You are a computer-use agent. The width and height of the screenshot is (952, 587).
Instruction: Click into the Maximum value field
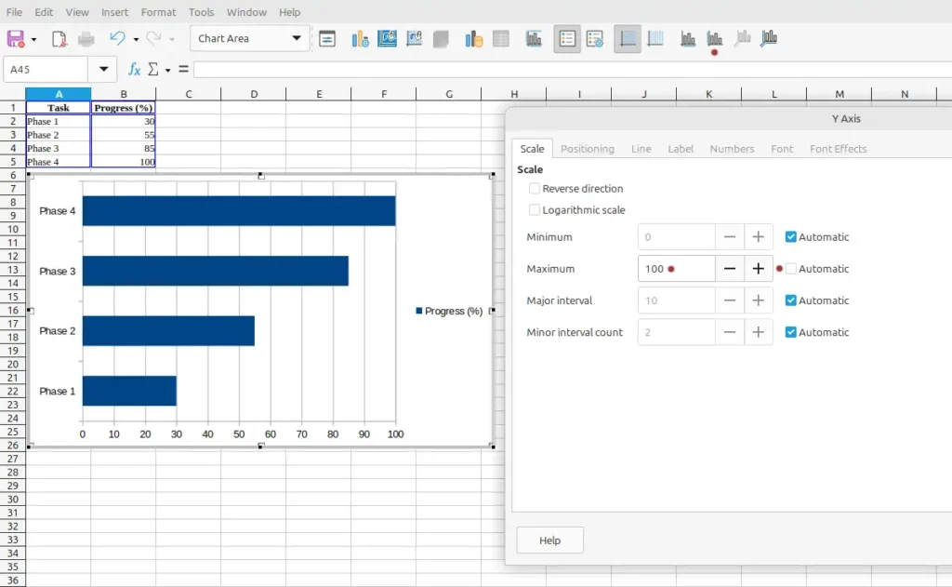tap(676, 269)
